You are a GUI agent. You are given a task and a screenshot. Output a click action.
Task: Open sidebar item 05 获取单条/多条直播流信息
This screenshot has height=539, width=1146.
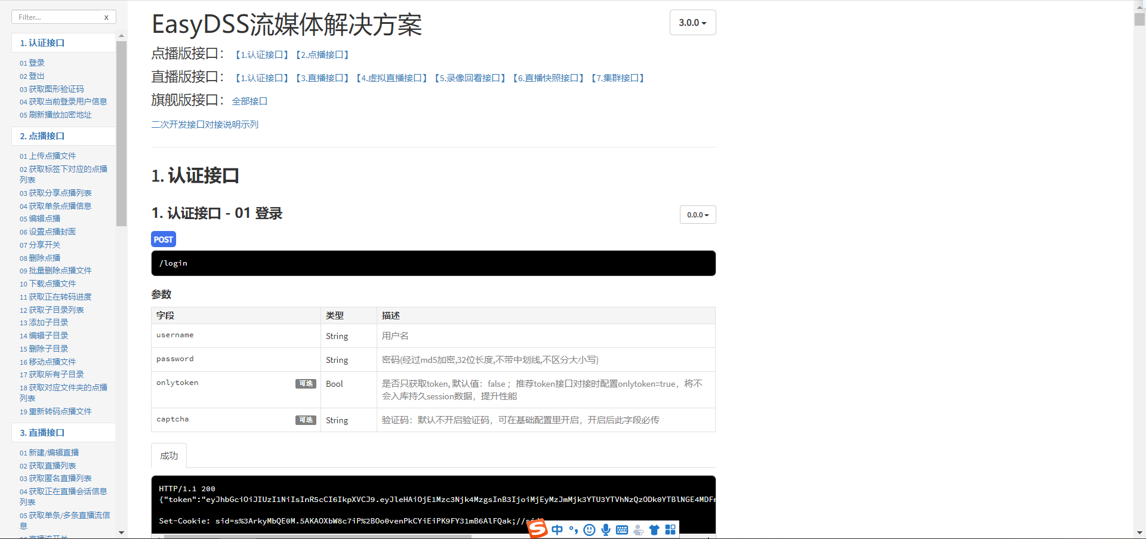[64, 520]
